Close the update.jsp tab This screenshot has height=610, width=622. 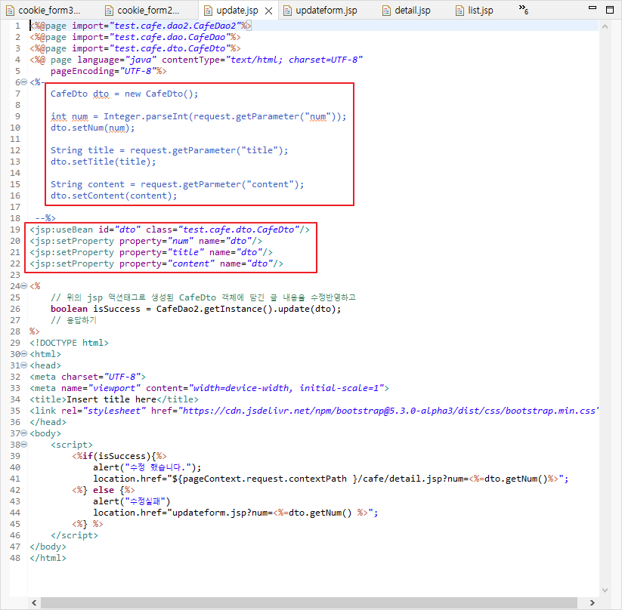[268, 11]
